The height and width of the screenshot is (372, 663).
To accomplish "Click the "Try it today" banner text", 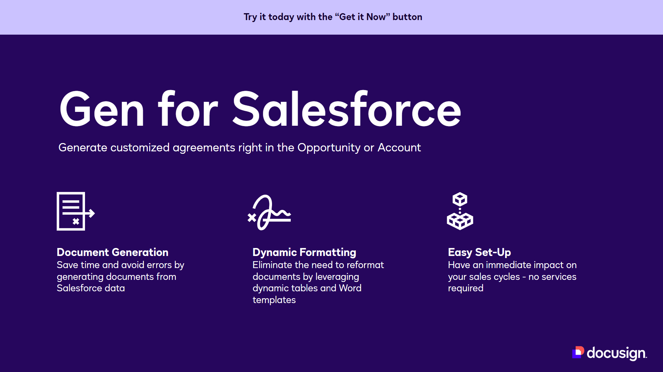I will tap(333, 17).
